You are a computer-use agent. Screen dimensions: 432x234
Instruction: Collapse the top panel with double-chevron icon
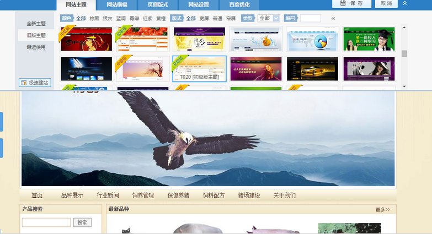405,3
